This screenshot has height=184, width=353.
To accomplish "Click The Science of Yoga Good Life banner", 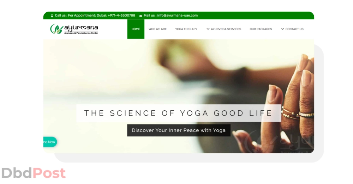I will coord(179,113).
